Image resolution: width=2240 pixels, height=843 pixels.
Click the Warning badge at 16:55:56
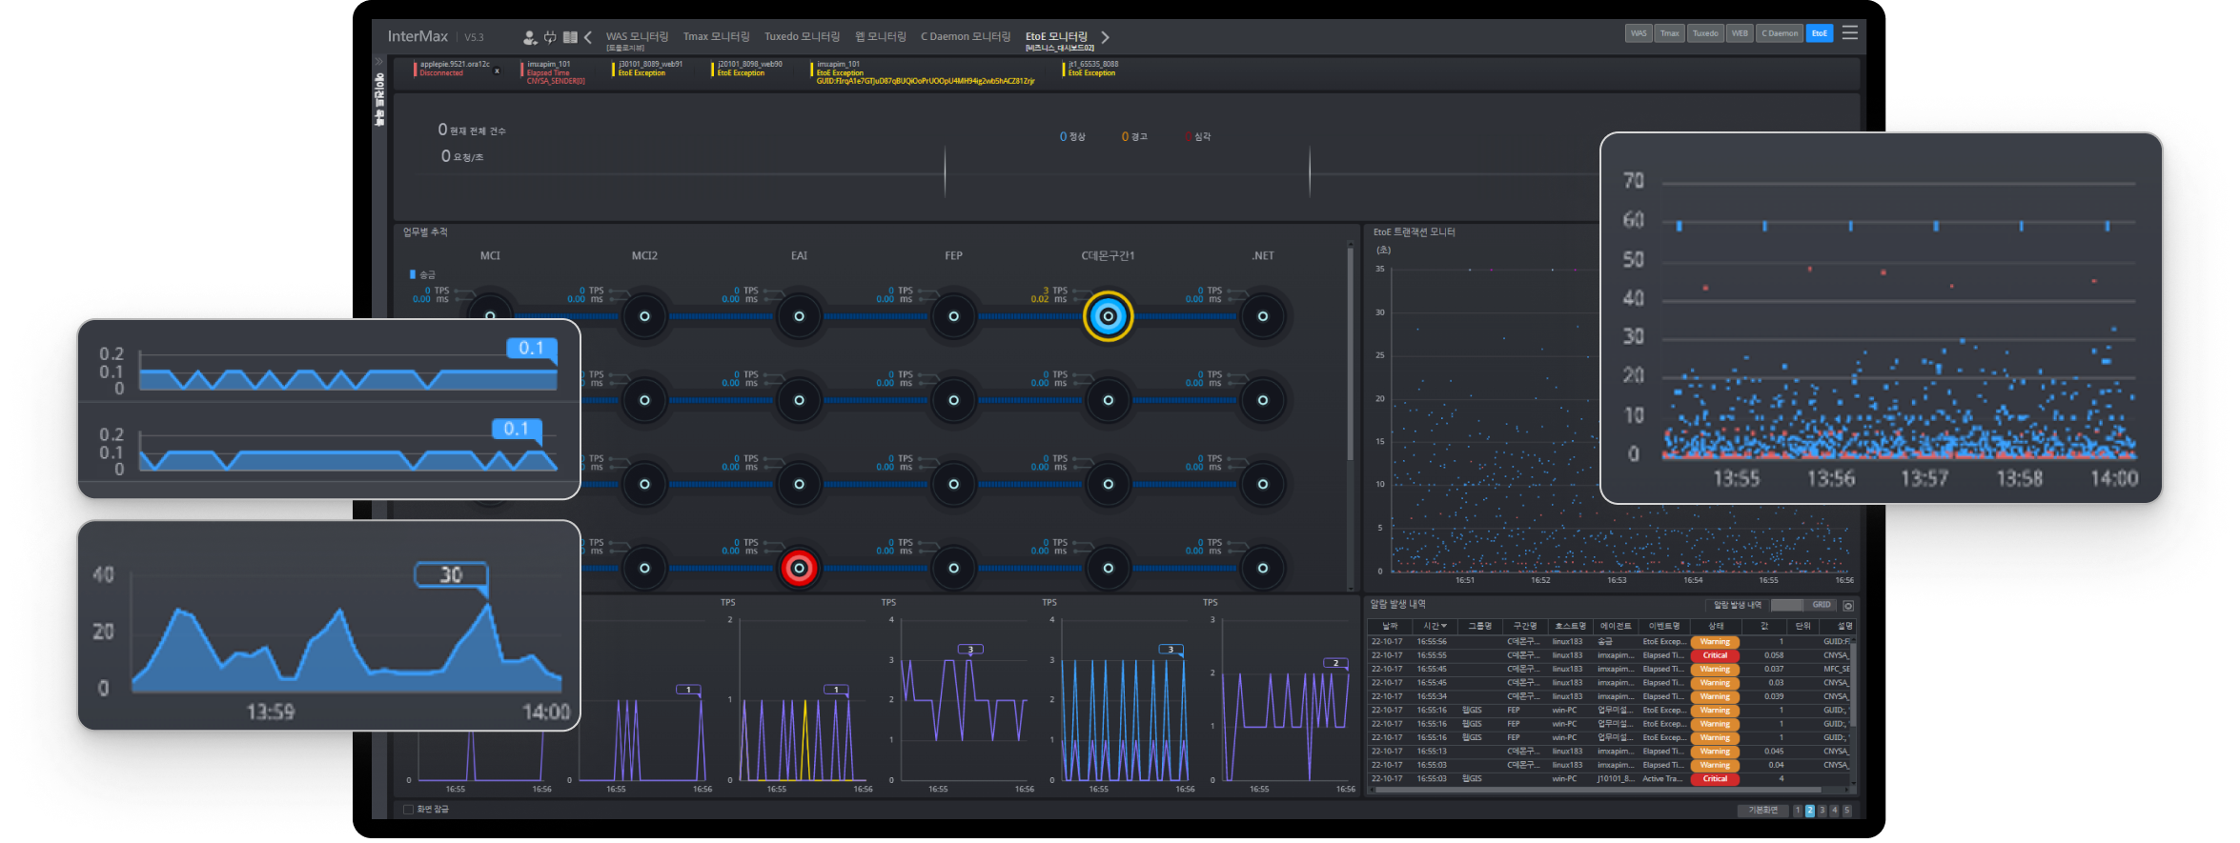(1715, 642)
